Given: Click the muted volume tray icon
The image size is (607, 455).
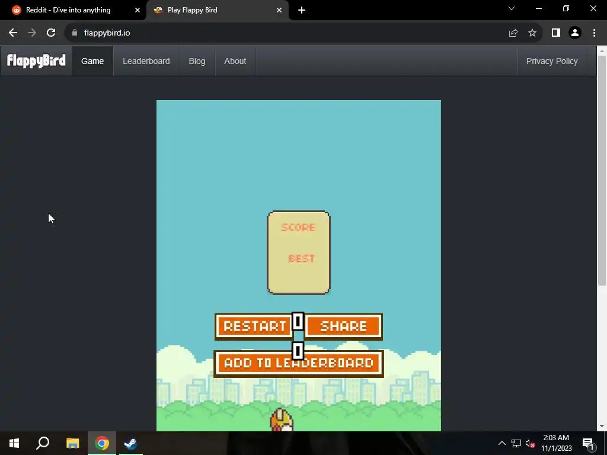Looking at the screenshot, I should point(530,443).
